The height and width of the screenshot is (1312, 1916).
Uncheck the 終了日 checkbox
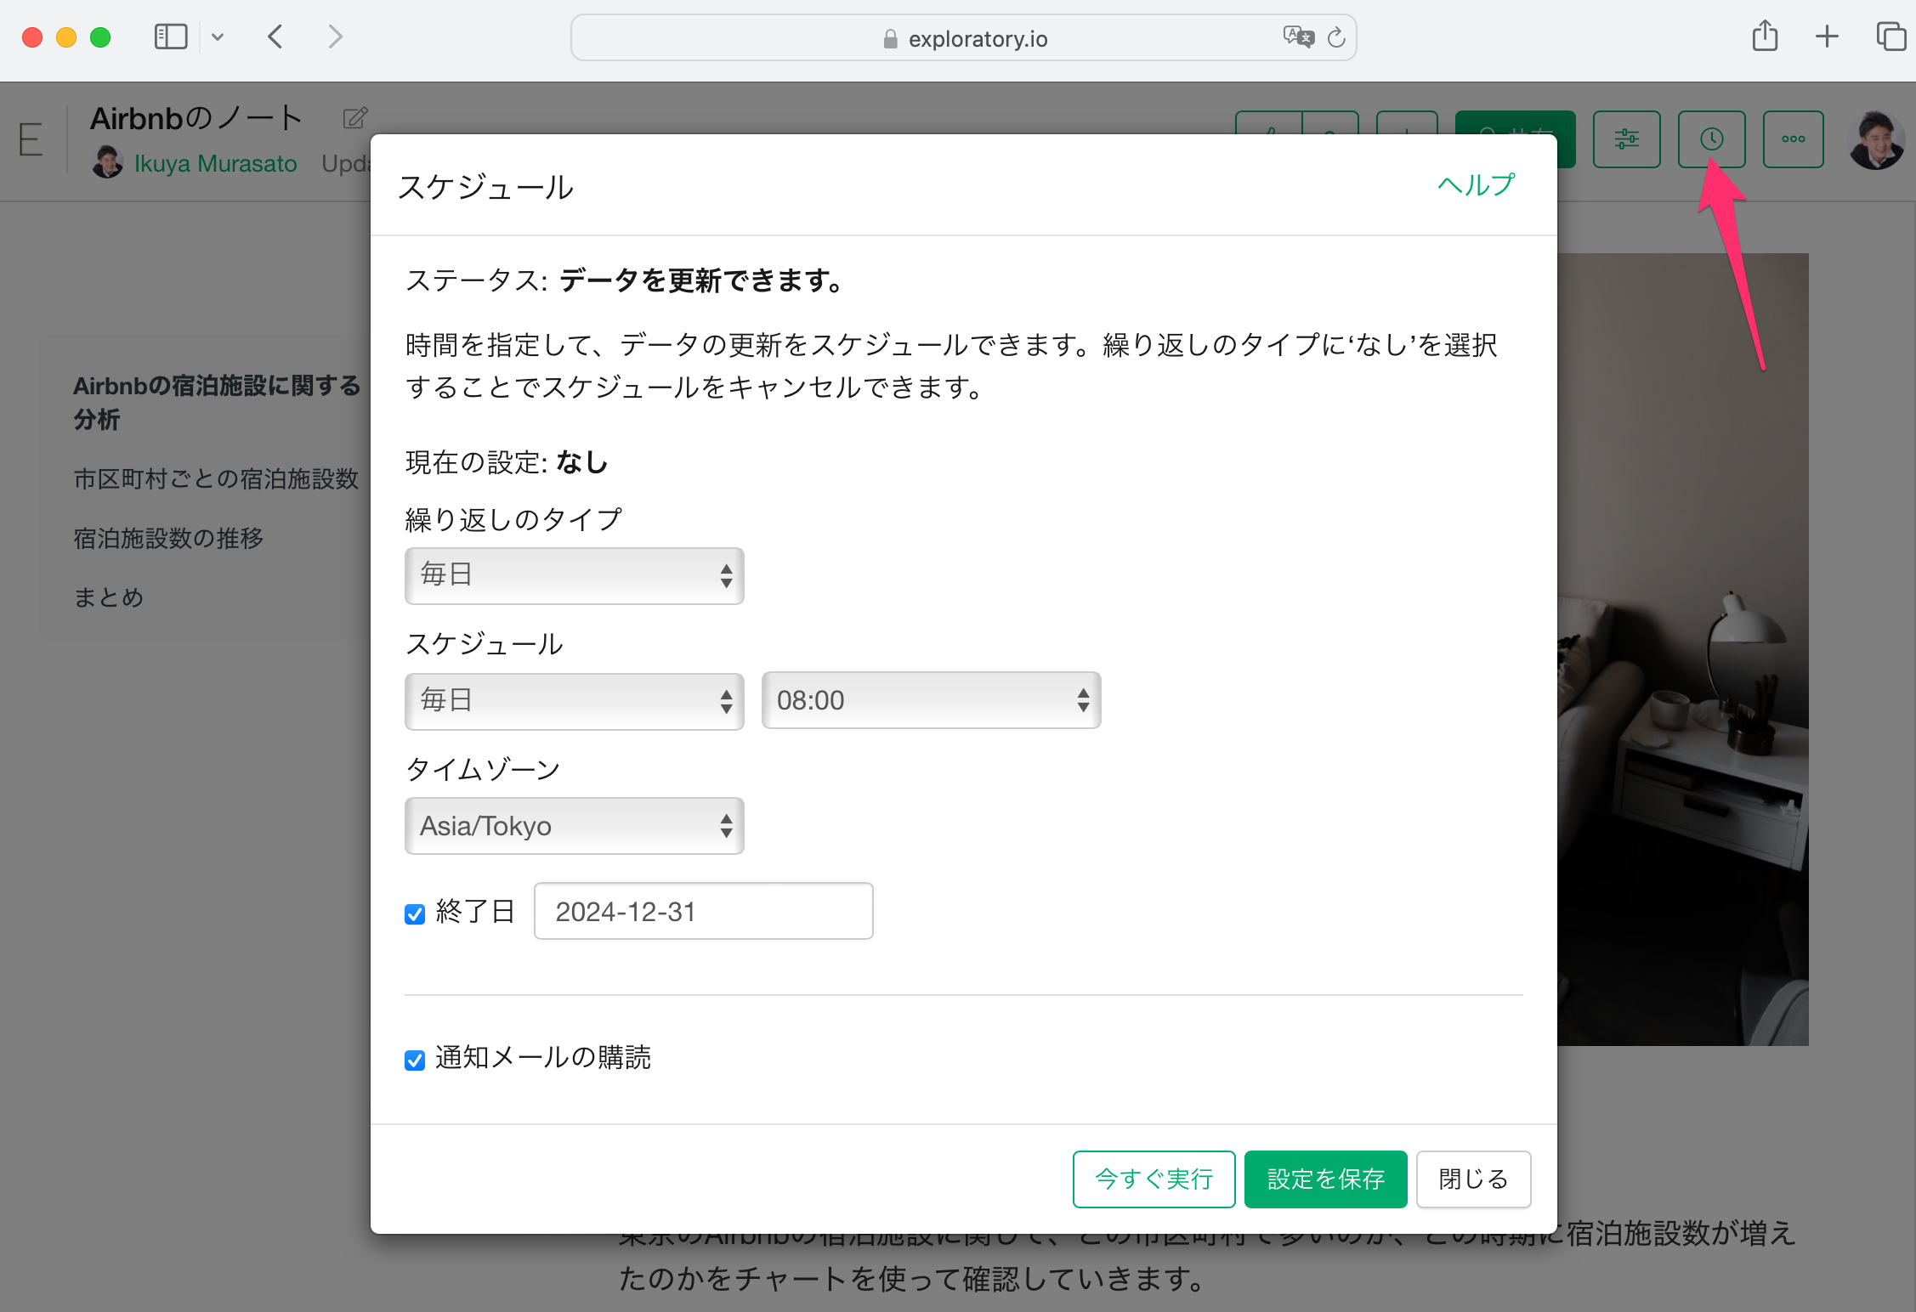(x=415, y=914)
